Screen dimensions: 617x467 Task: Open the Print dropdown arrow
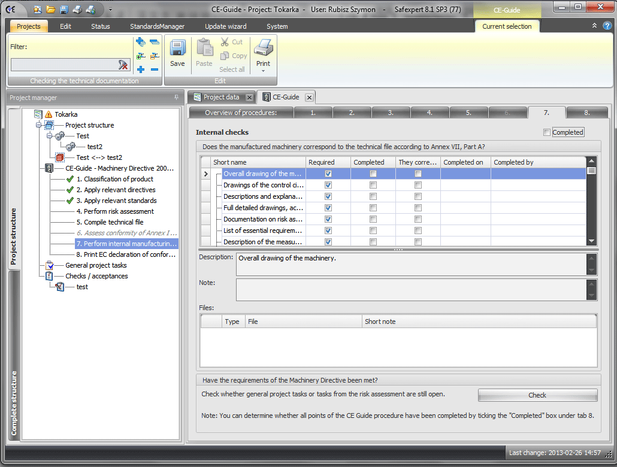click(263, 71)
